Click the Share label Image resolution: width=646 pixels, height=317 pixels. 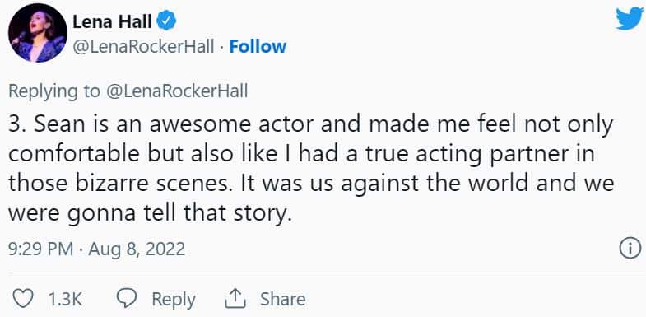tap(282, 299)
